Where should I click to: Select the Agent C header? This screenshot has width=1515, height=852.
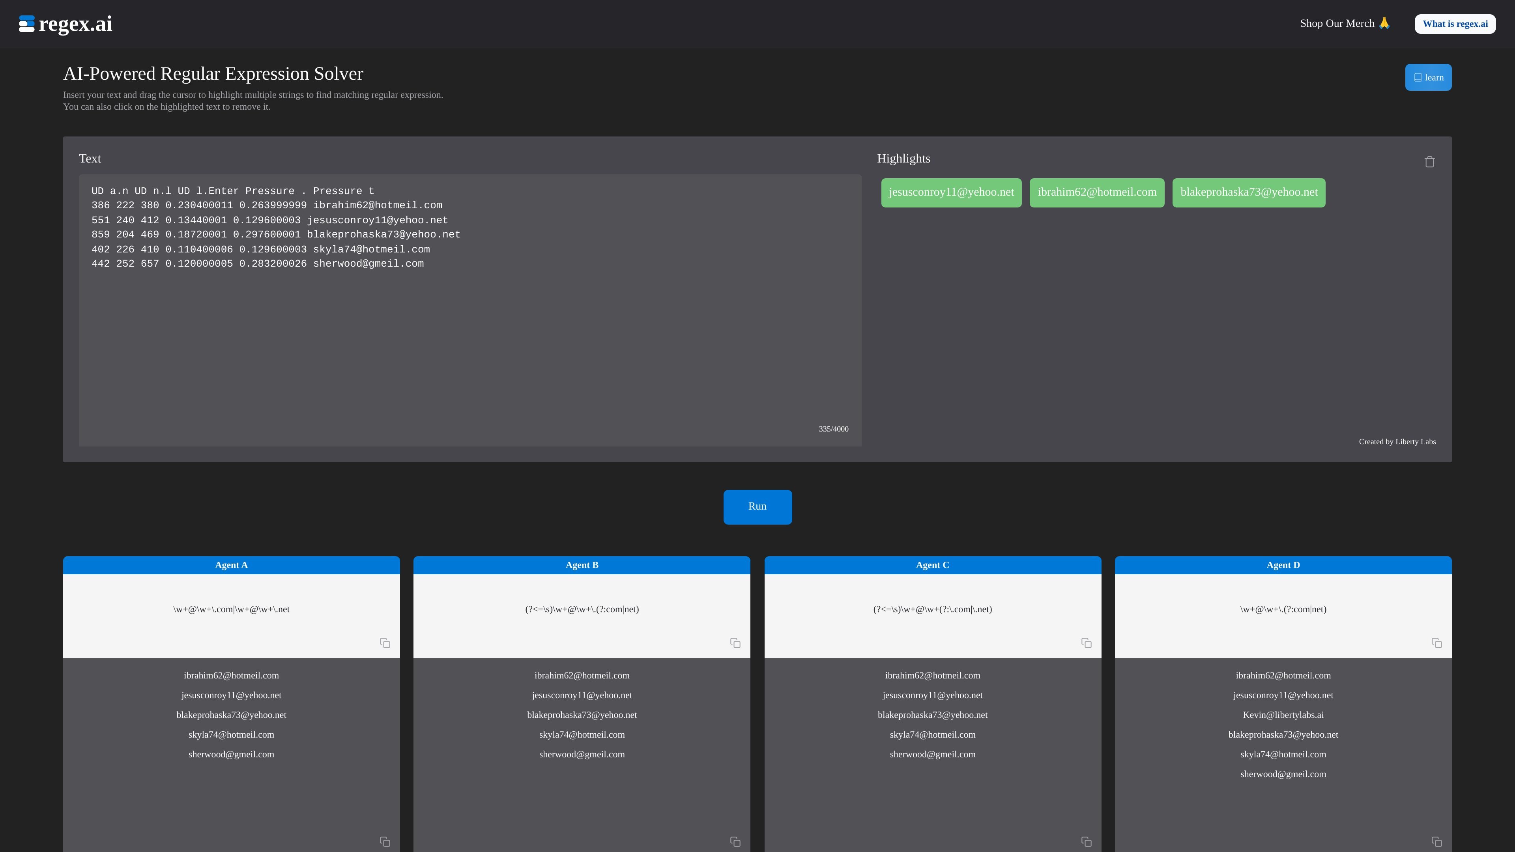point(933,565)
